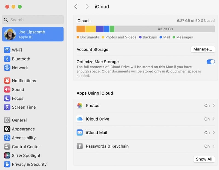Select Notifications in the sidebar

point(33,81)
